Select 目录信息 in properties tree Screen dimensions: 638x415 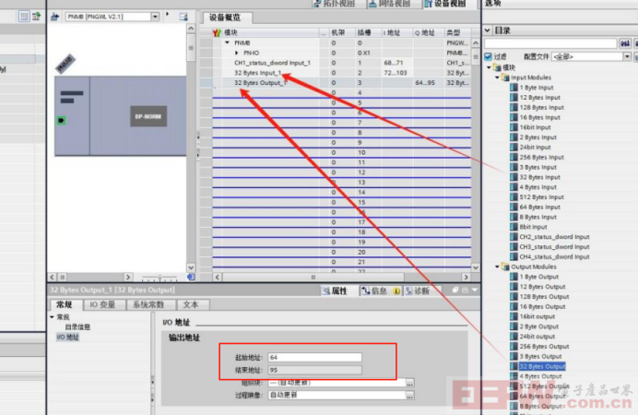77,326
